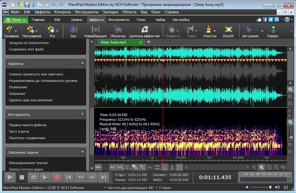Collapse the Инструменты panel section
The image size is (296, 193).
pyautogui.click(x=82, y=114)
